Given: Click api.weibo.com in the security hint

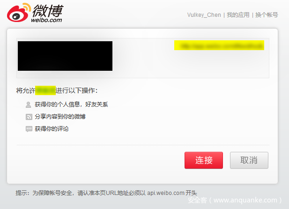Looking at the screenshot, I should (166, 193).
